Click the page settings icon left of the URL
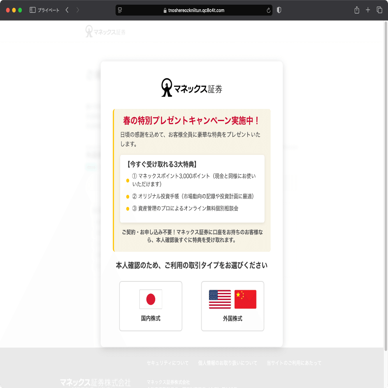The height and width of the screenshot is (388, 388). (119, 10)
